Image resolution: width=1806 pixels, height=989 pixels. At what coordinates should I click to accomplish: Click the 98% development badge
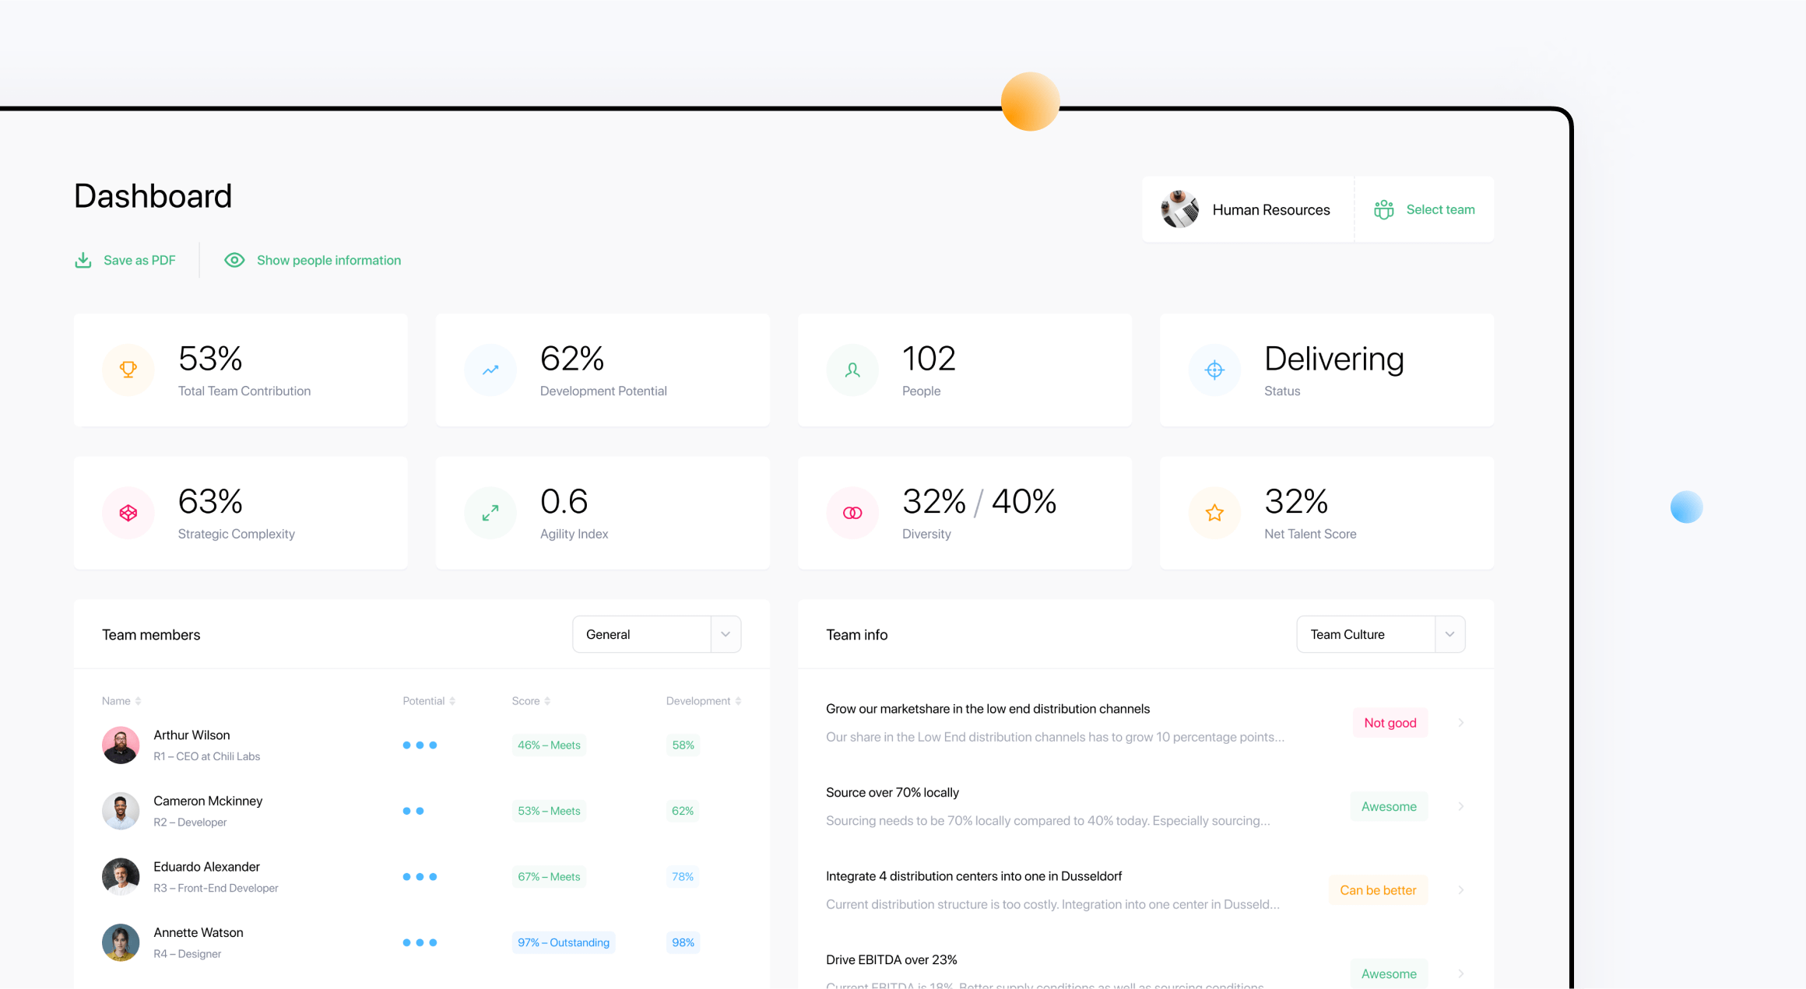tap(683, 942)
